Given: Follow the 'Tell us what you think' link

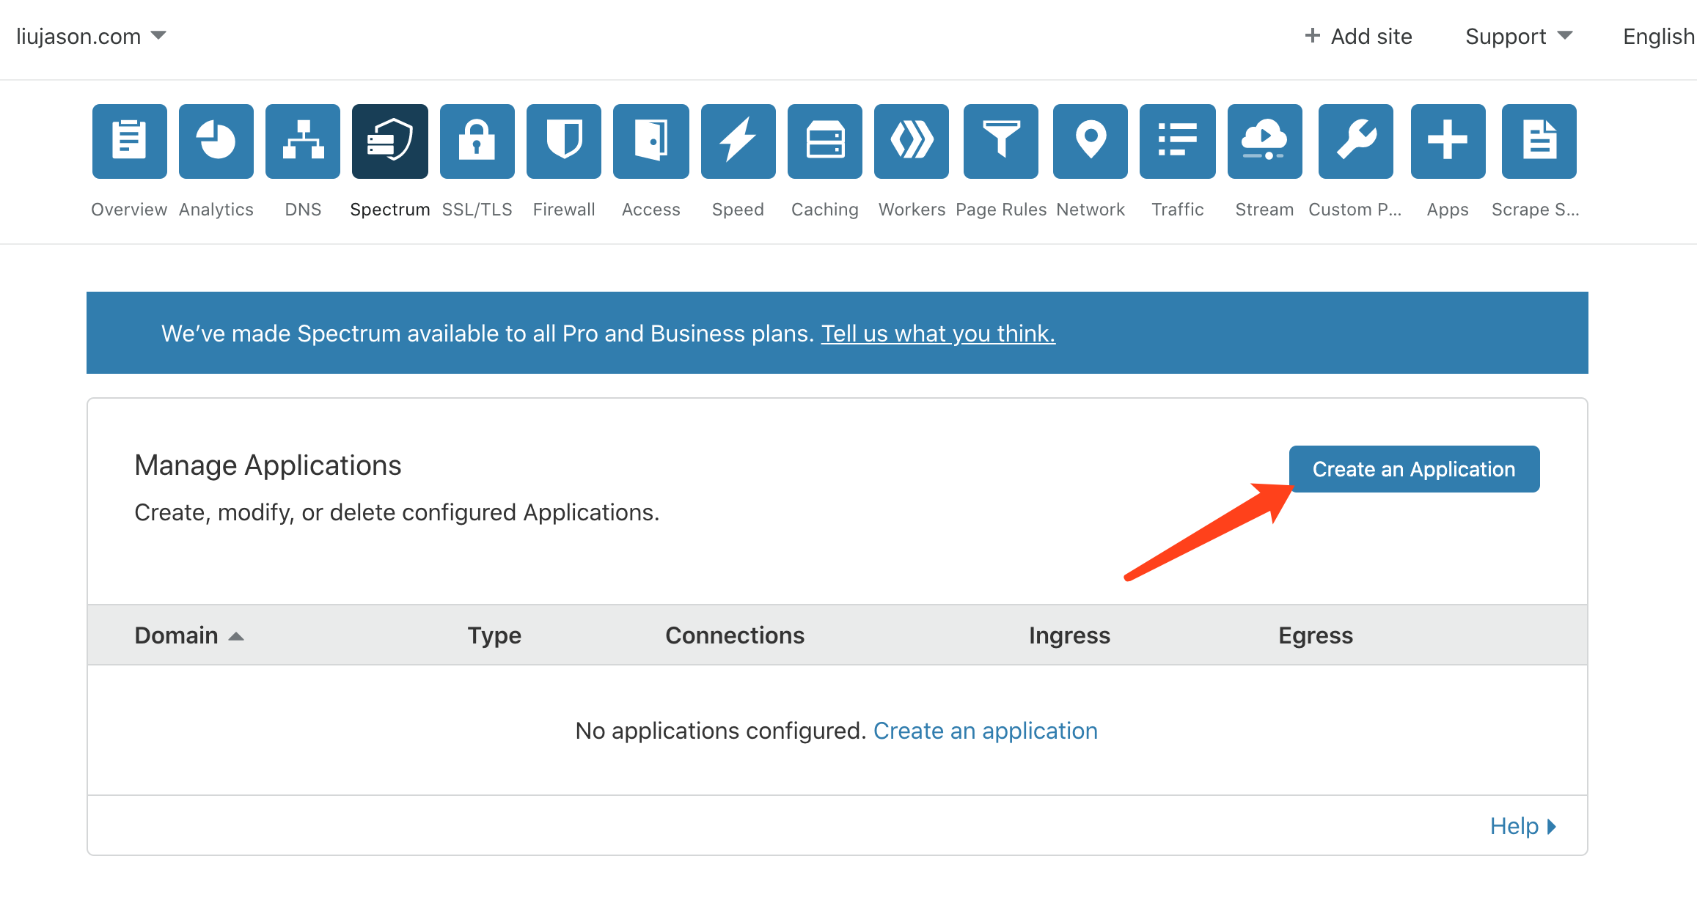Looking at the screenshot, I should [938, 333].
